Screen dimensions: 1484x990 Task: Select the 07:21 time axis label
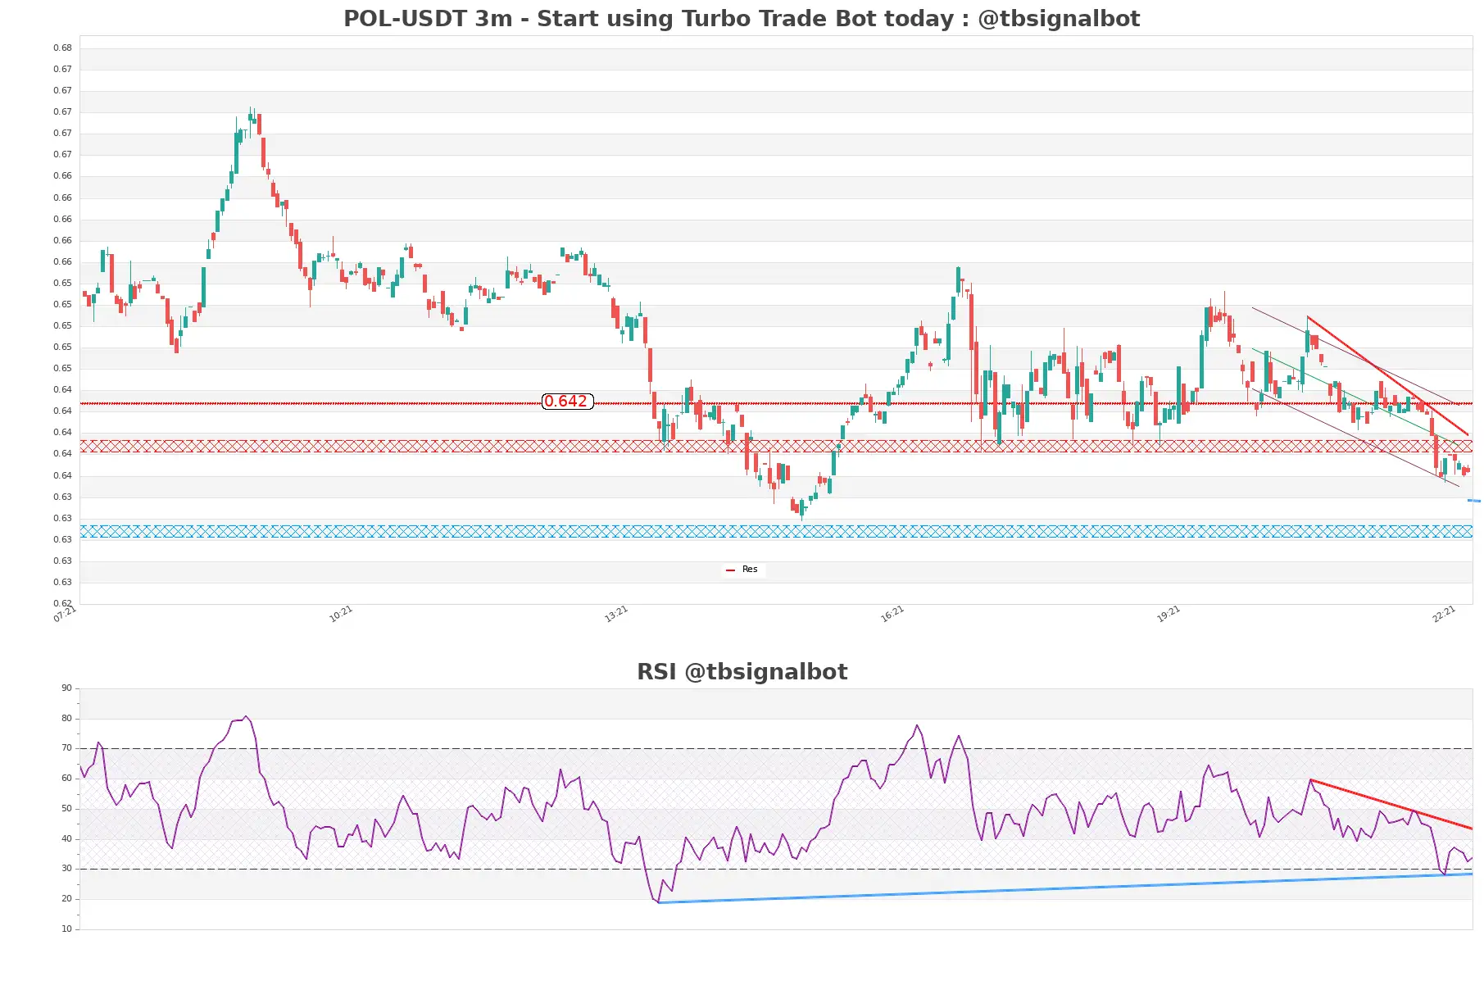click(65, 614)
